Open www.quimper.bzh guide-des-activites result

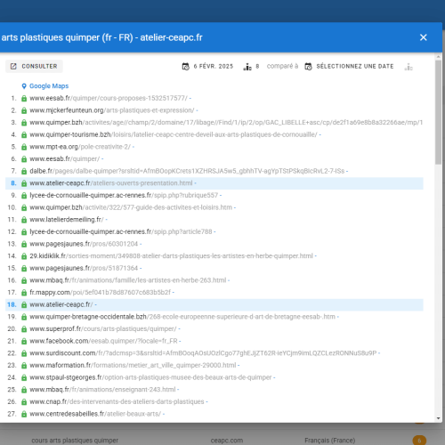(x=131, y=207)
